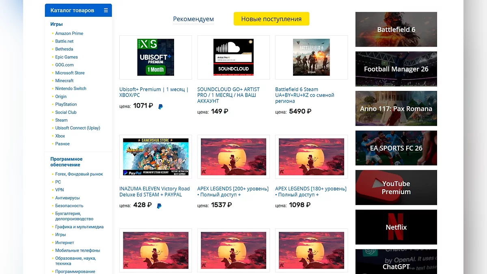Viewport: 487px width, 274px height.
Task: Click the Football Manager 26 banner
Action: click(396, 69)
